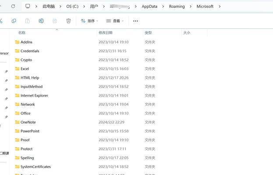The image size is (273, 175).
Task: Select the Excel folder icon
Action: [x=17, y=69]
